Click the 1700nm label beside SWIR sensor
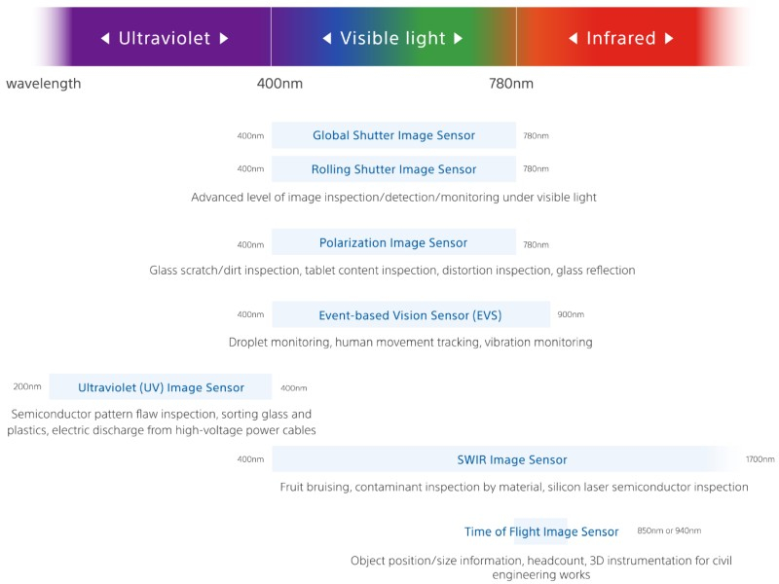Image resolution: width=779 pixels, height=584 pixels. click(760, 459)
